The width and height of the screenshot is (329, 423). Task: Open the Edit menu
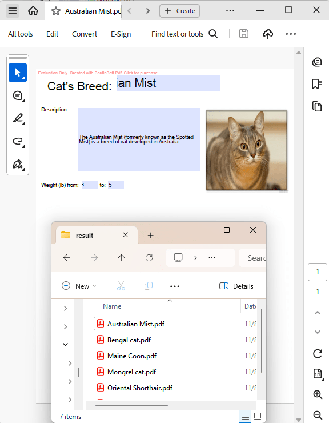52,34
